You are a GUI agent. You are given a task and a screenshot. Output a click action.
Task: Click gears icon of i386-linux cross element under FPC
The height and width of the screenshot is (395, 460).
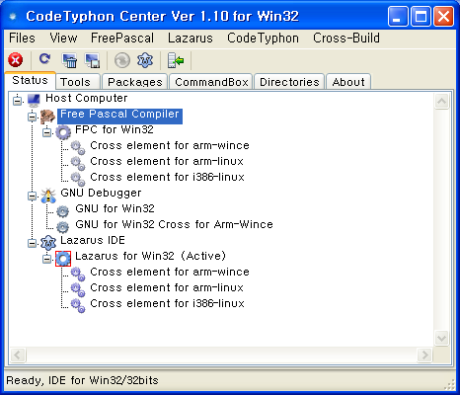(78, 179)
